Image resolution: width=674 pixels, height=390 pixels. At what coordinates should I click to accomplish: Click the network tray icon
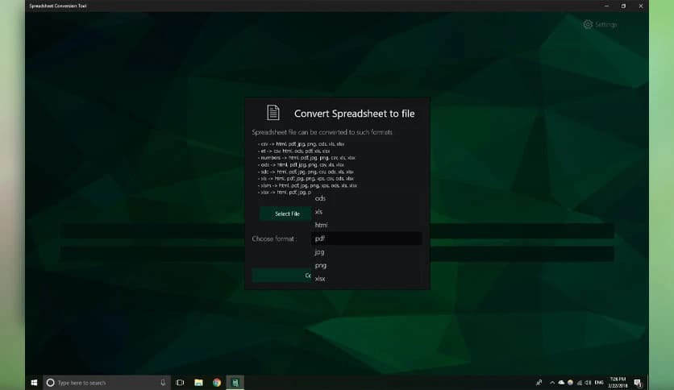[x=580, y=382]
